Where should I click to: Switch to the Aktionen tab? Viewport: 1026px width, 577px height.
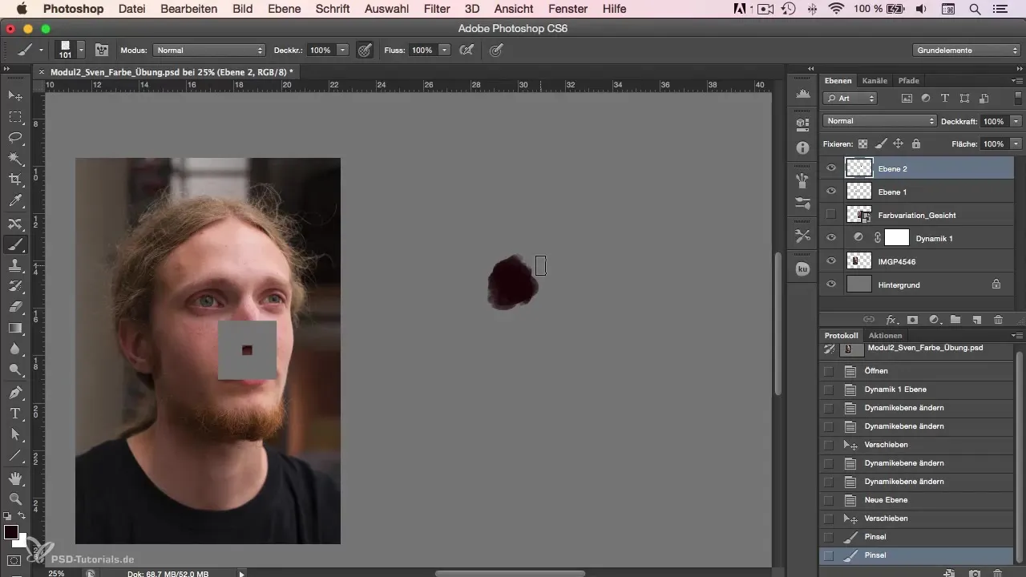point(885,335)
